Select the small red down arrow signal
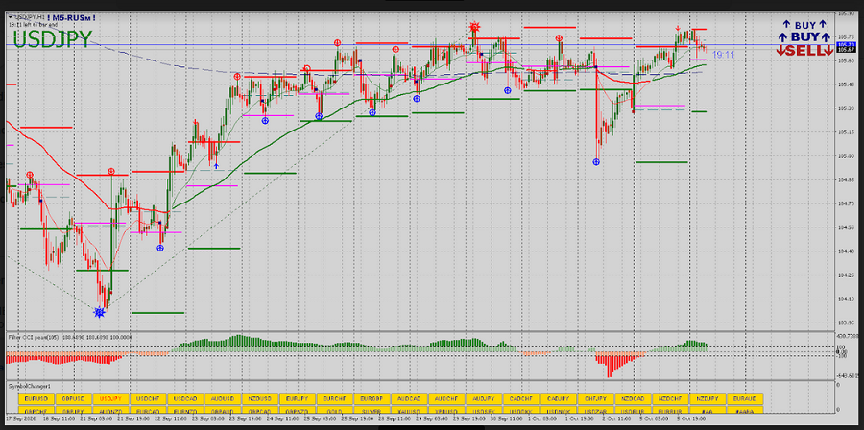Viewport: 864px width, 430px height. [x=678, y=28]
